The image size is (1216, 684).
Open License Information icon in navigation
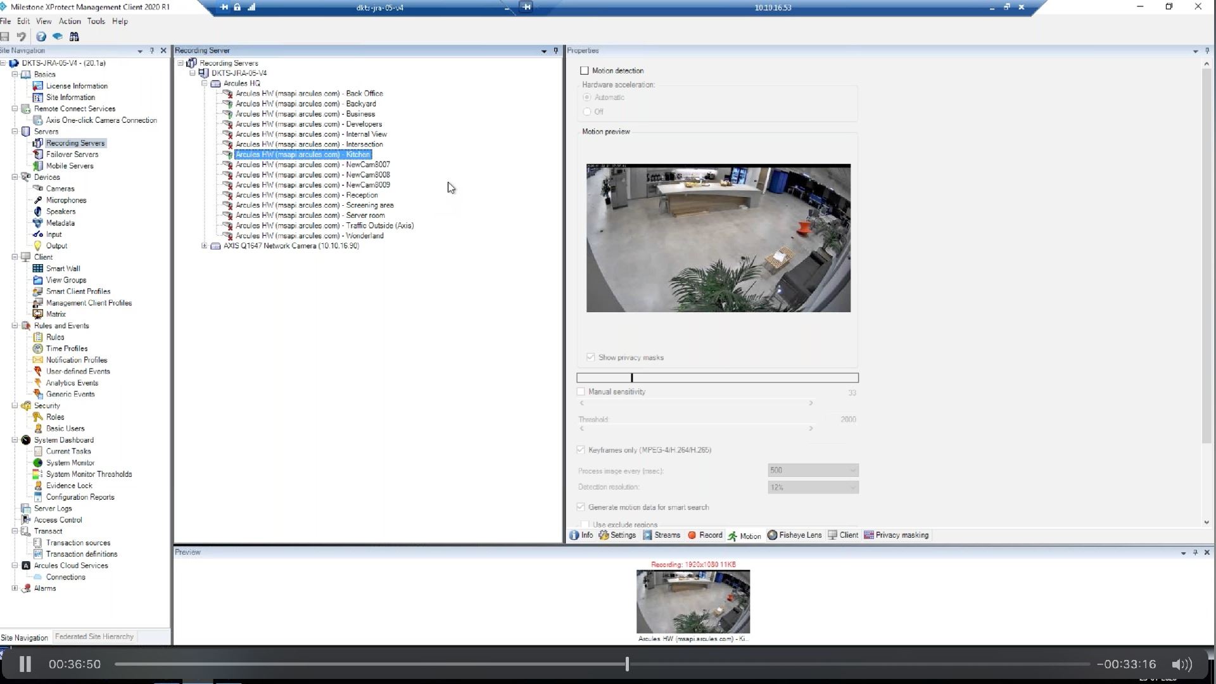click(x=38, y=86)
